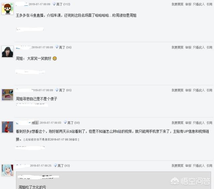This screenshot has width=214, height=189.
Task: Click the 悟空问答 watermark logo
Action: coord(190,181)
